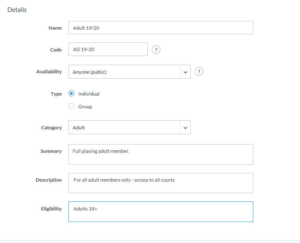The image size is (300, 243).
Task: Select the Group type radio button
Action: (x=71, y=106)
